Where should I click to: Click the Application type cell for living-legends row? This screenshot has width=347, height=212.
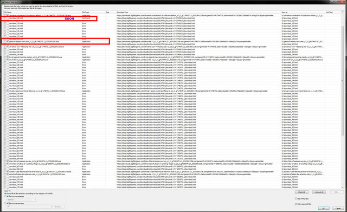(86, 57)
